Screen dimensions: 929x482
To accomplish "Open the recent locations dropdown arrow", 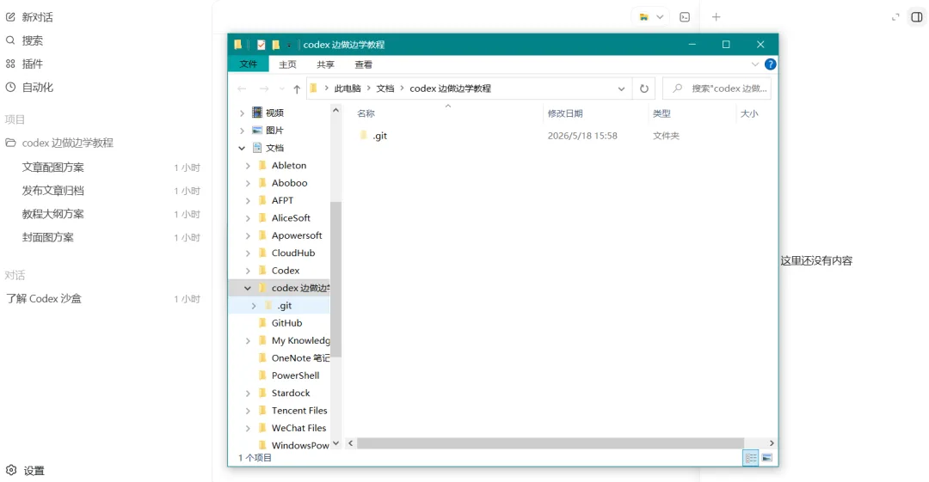I will 281,88.
